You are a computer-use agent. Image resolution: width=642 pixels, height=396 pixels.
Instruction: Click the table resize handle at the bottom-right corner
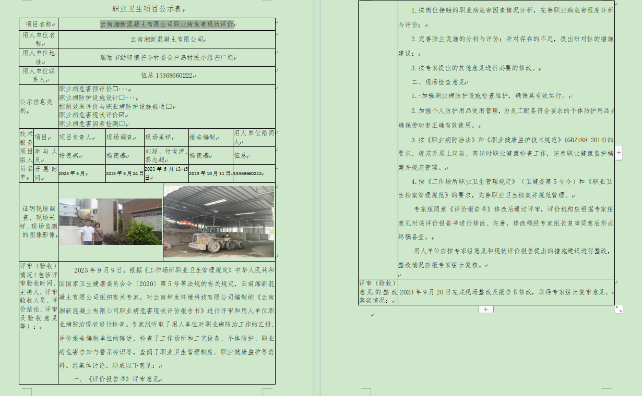point(619,309)
